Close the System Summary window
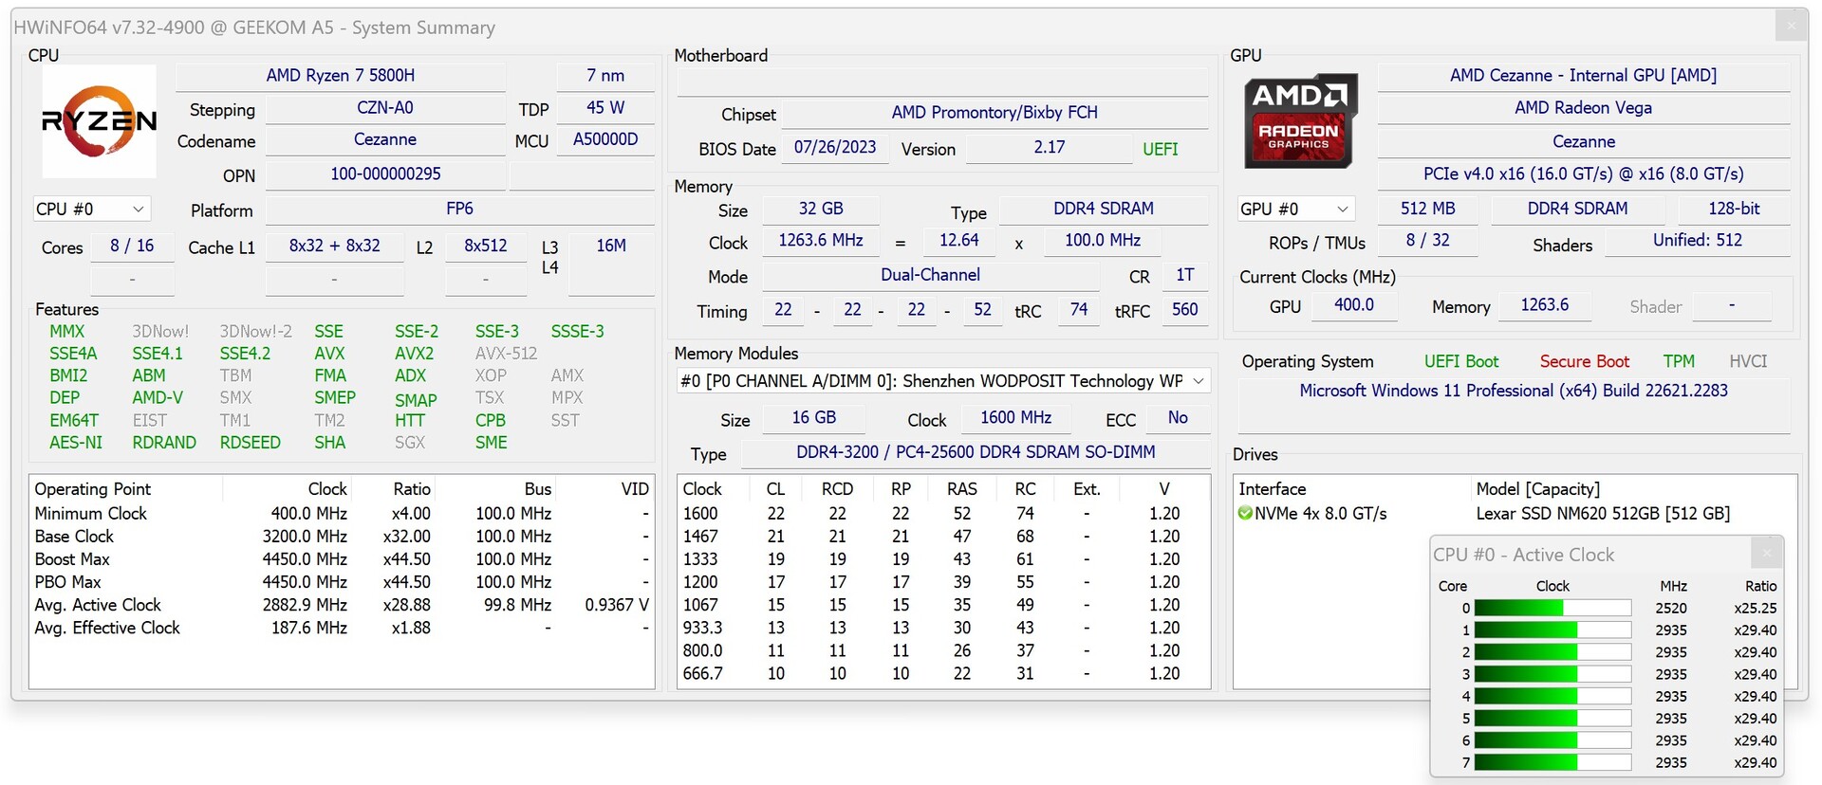Screen dimensions: 1822x785 [x=1791, y=26]
